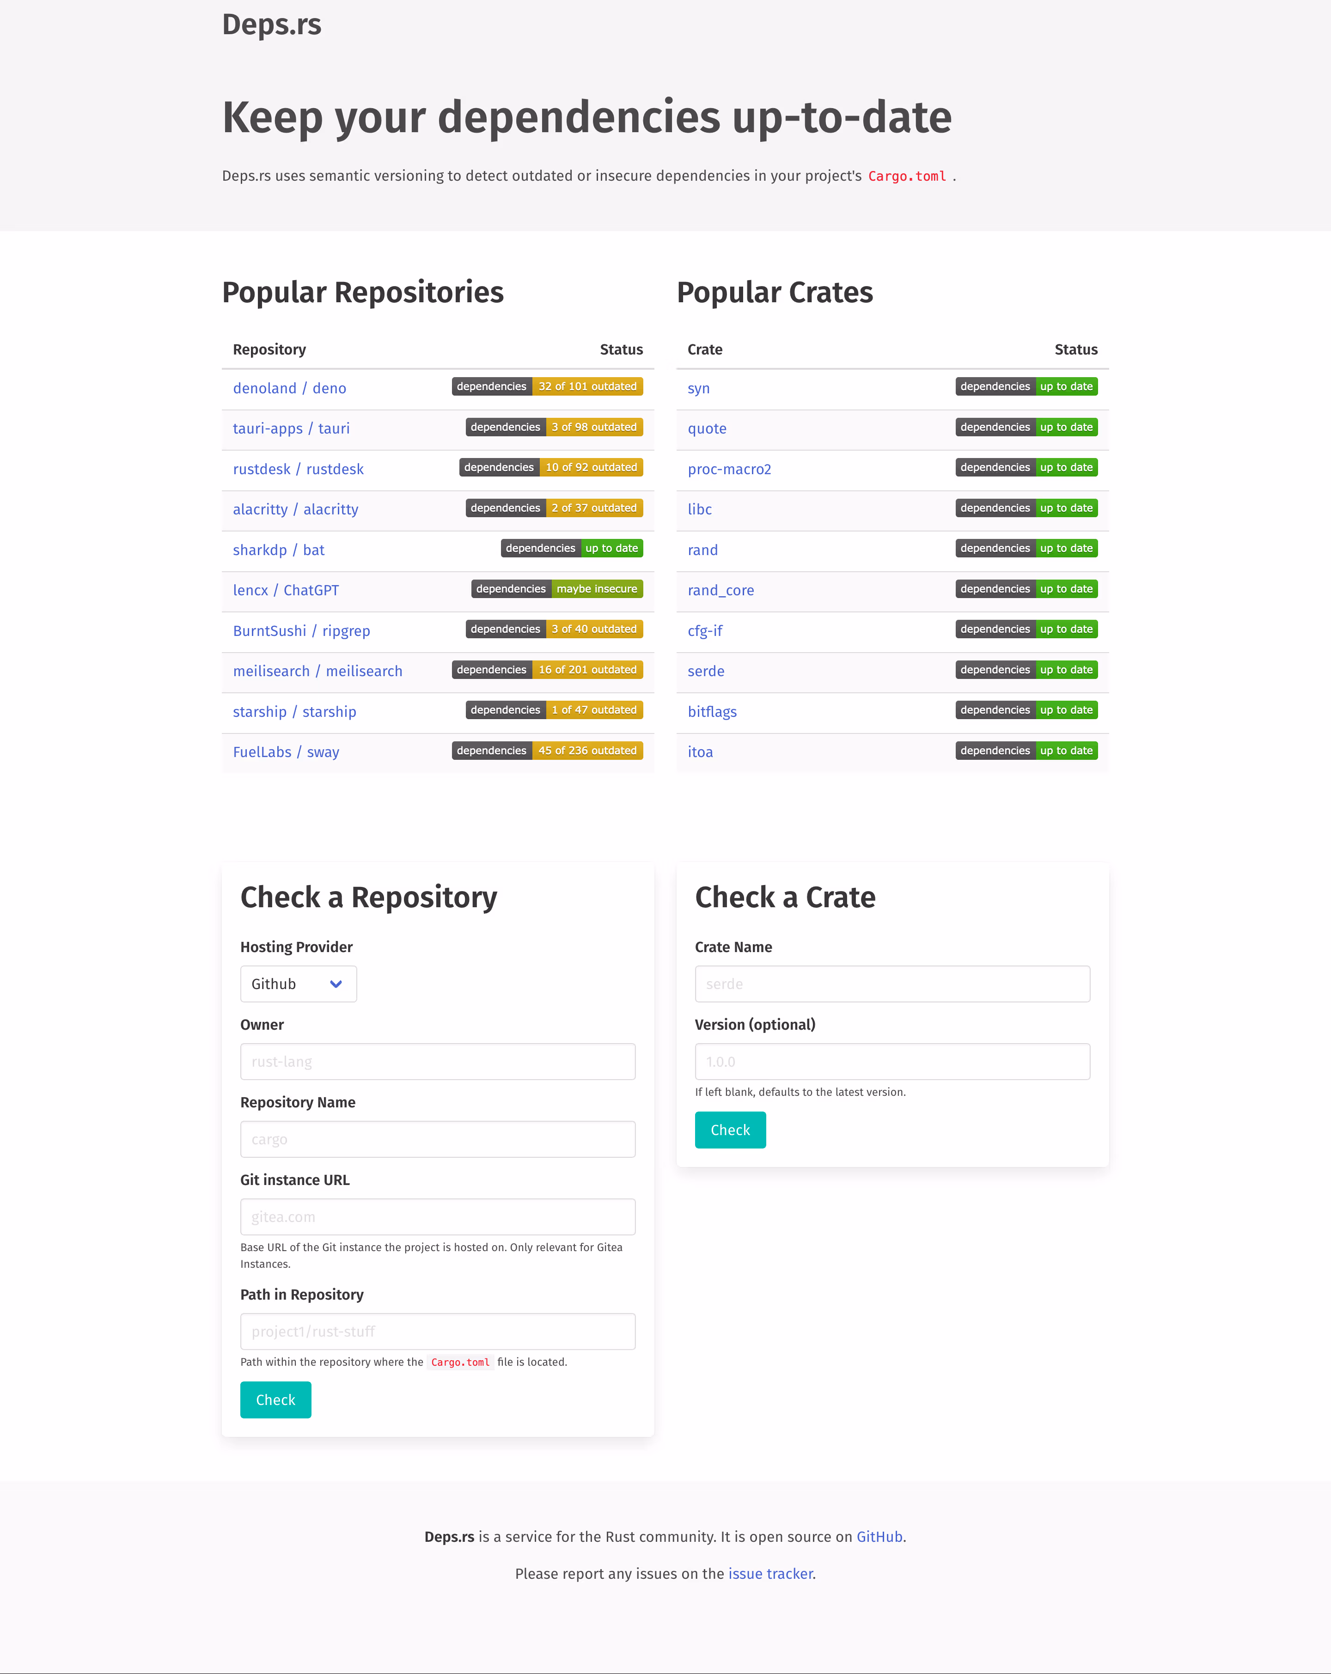1331x1674 pixels.
Task: Open the syn crate link
Action: point(698,388)
